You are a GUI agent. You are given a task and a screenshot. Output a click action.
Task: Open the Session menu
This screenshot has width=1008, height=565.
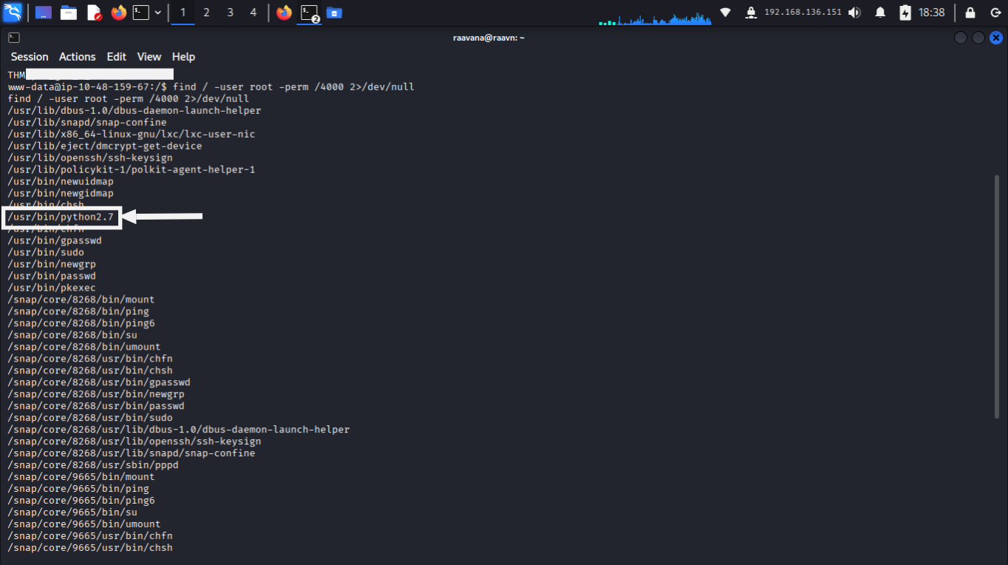pos(30,57)
